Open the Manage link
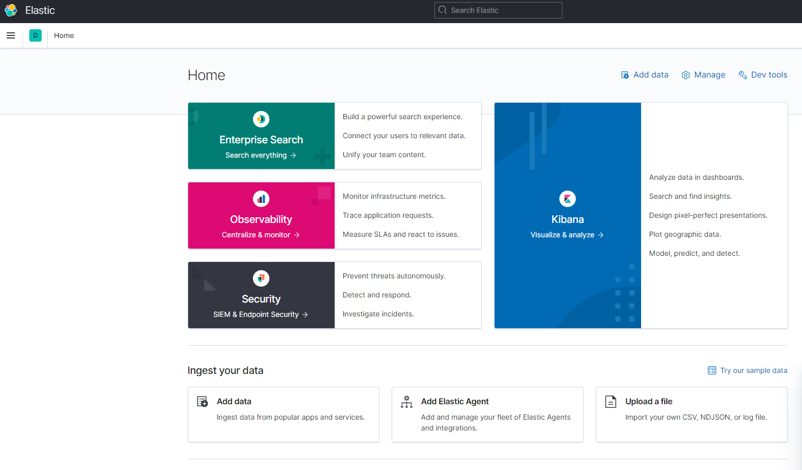802x470 pixels. click(709, 75)
